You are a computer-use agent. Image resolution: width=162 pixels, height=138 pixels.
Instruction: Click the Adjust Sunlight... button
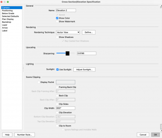[84, 70]
